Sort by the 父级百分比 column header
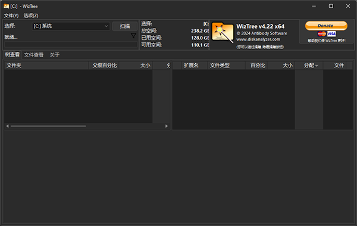This screenshot has width=357, height=226. tap(104, 66)
